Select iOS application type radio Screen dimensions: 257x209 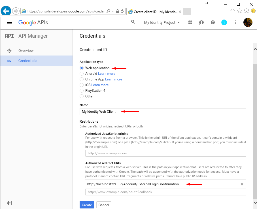click(x=82, y=85)
